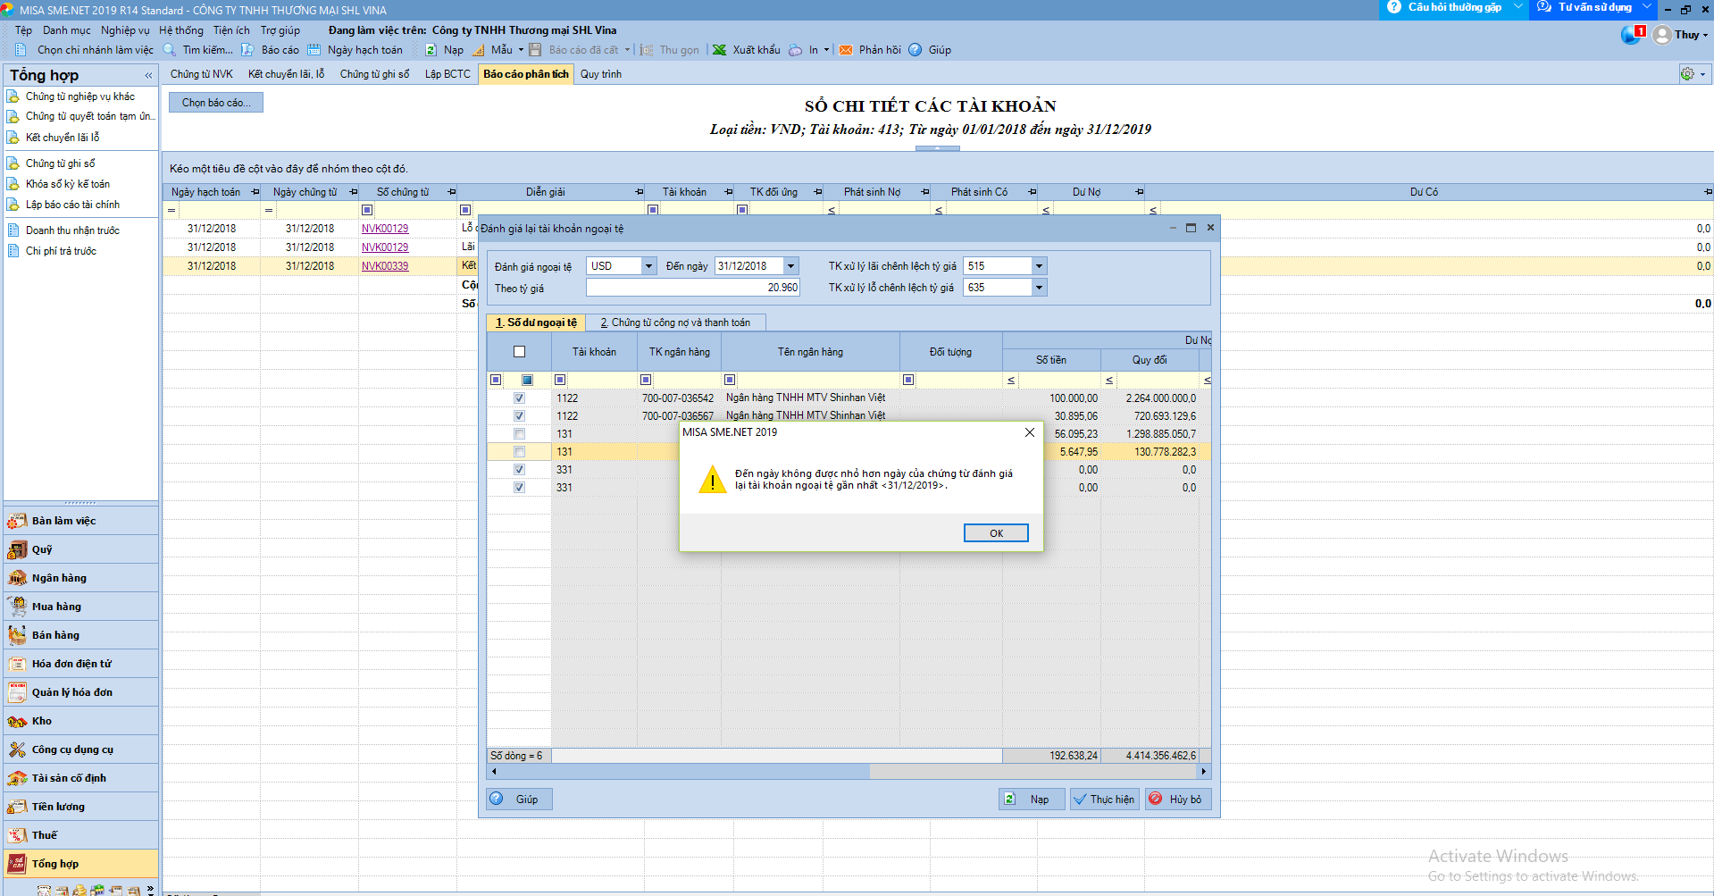Click the Chọn báo cáo button
Viewport: 1714px width, 896px height.
tap(216, 103)
